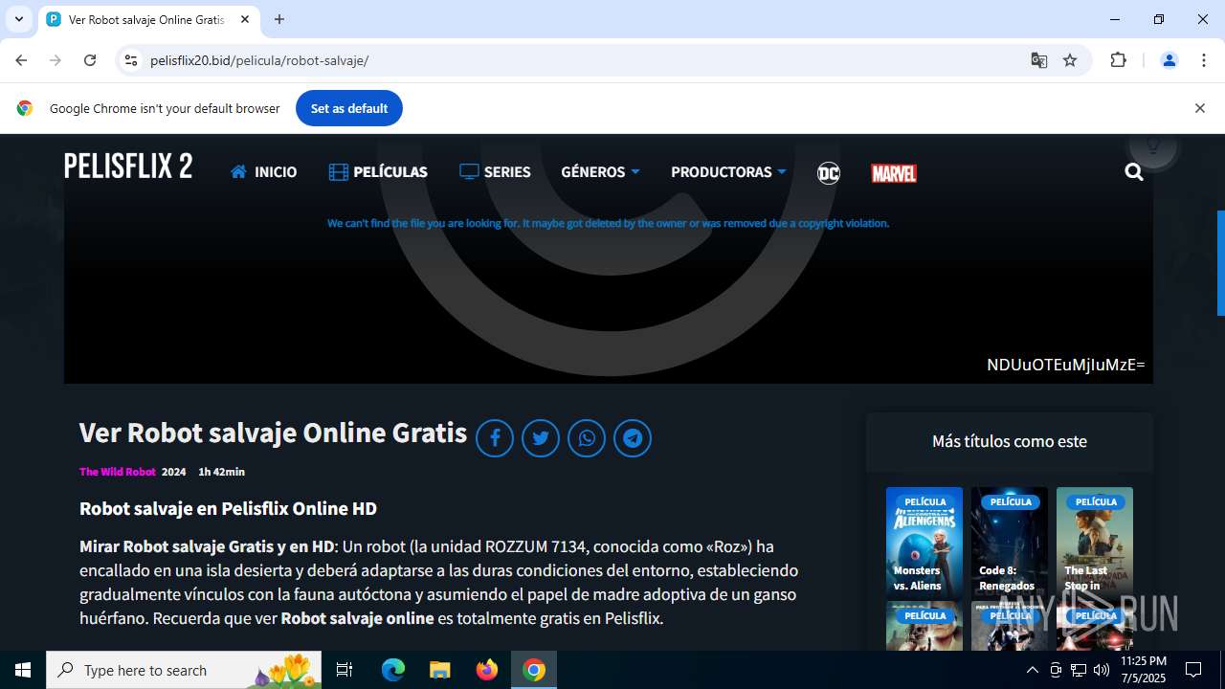Screen dimensions: 1225x689
Task: Open the taskbar clock and date
Action: (x=1144, y=670)
